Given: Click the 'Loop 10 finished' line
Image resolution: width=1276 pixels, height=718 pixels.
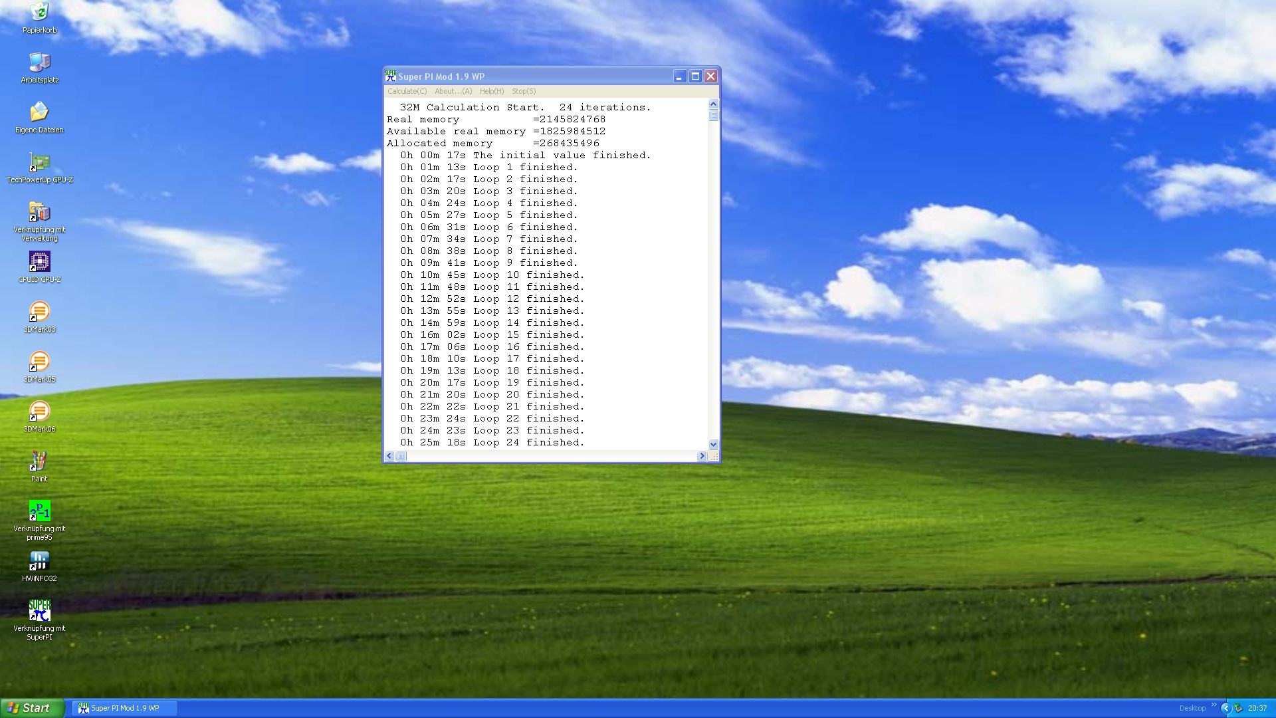Looking at the screenshot, I should click(x=492, y=275).
